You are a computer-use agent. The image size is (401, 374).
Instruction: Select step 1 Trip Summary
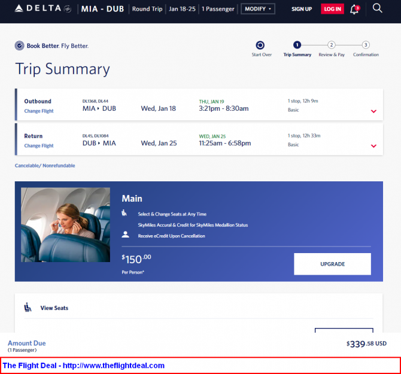tap(297, 49)
